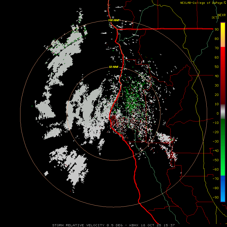Image resolution: width=227 pixels, height=227 pixels.
Task: Pick the green inbound segment of velocity scale
Action: click(223, 147)
